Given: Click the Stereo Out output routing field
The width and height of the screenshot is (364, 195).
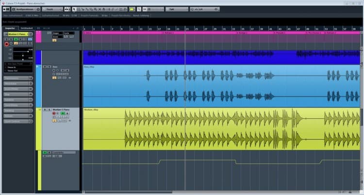Looking at the screenshot, I should [18, 71].
